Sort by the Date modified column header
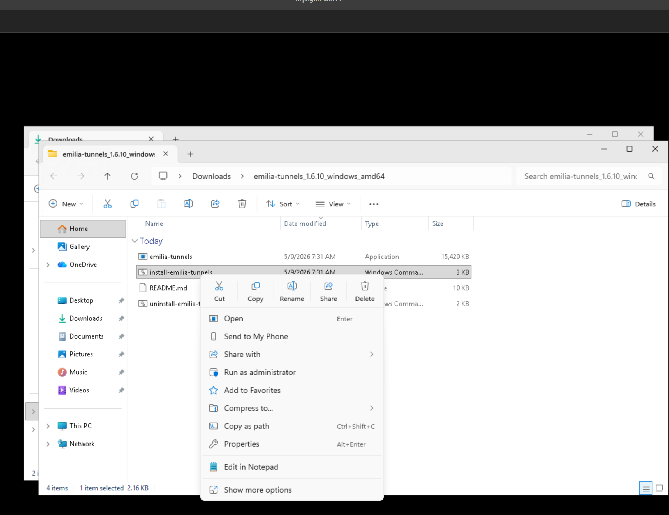This screenshot has width=669, height=515. click(305, 224)
